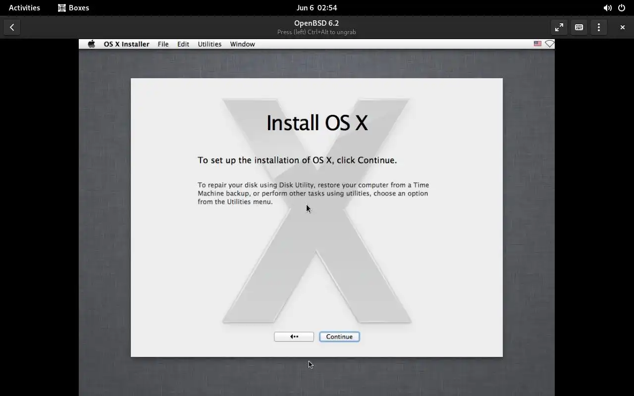Click the 'To set up the installation' text

click(297, 160)
